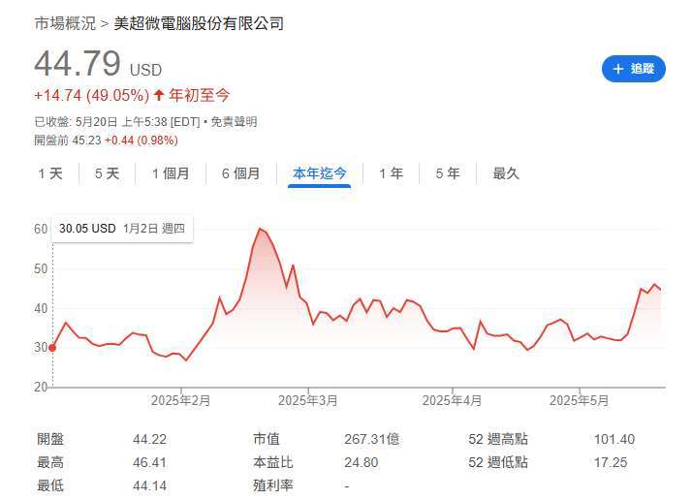This screenshot has width=693, height=500.
Task: Click the up arrow beside 年初至今
Action: [x=159, y=95]
